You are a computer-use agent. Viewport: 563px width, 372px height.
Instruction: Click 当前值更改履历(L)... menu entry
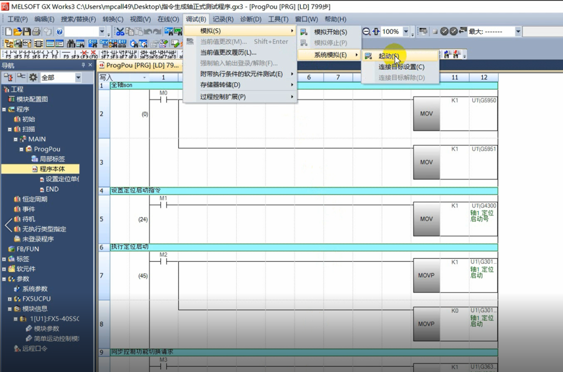pos(240,53)
